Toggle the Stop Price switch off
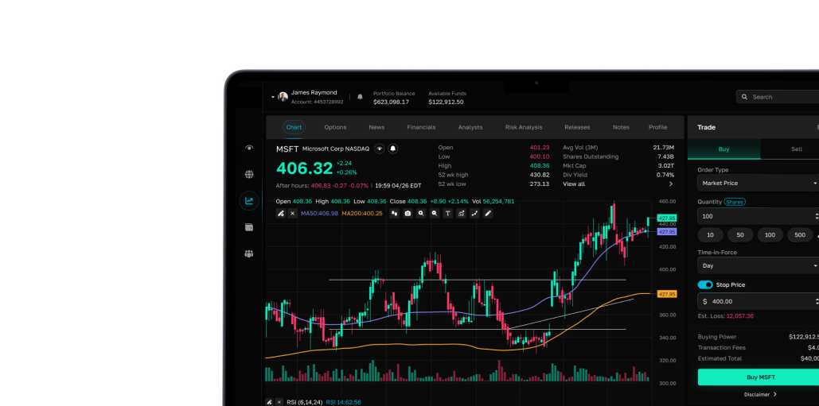The width and height of the screenshot is (819, 406). (705, 284)
